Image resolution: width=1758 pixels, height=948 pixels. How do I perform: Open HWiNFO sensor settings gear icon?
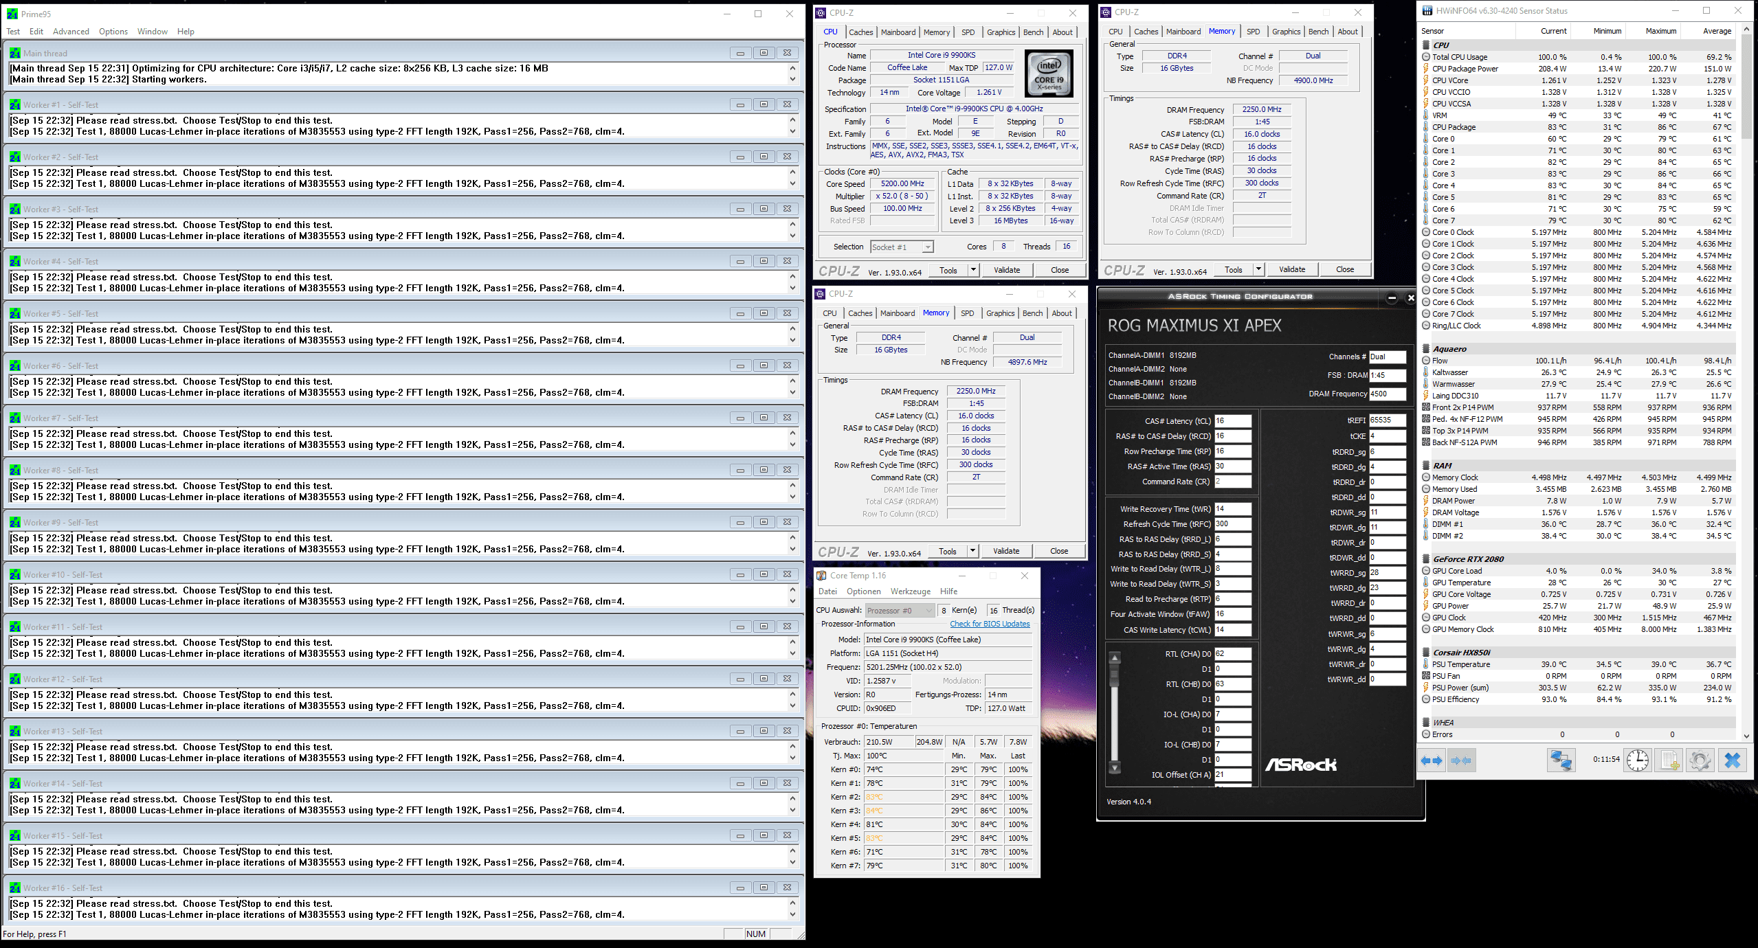point(1700,760)
